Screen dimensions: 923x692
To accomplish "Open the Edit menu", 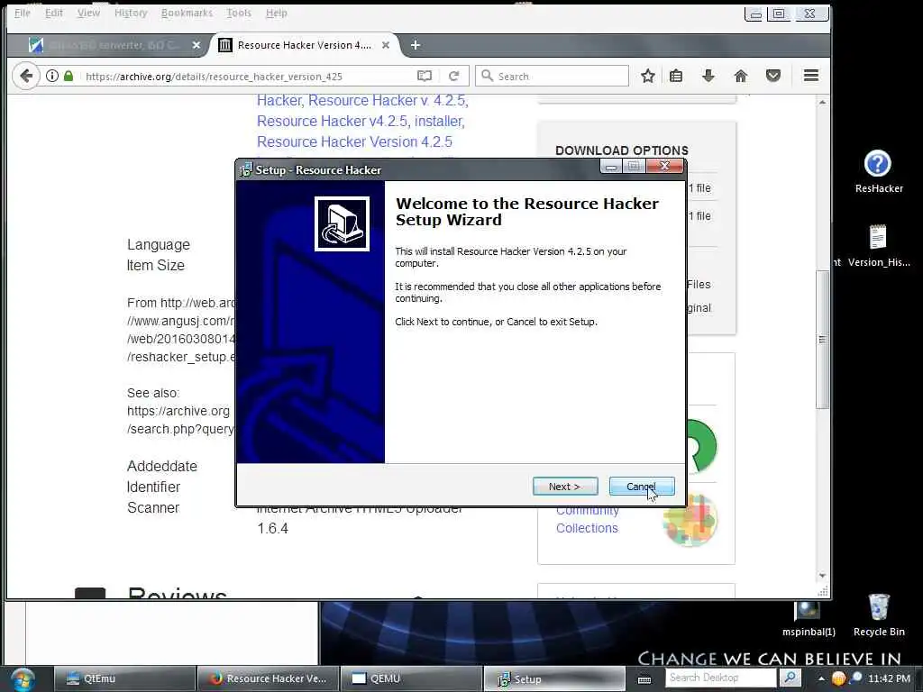I will (53, 13).
